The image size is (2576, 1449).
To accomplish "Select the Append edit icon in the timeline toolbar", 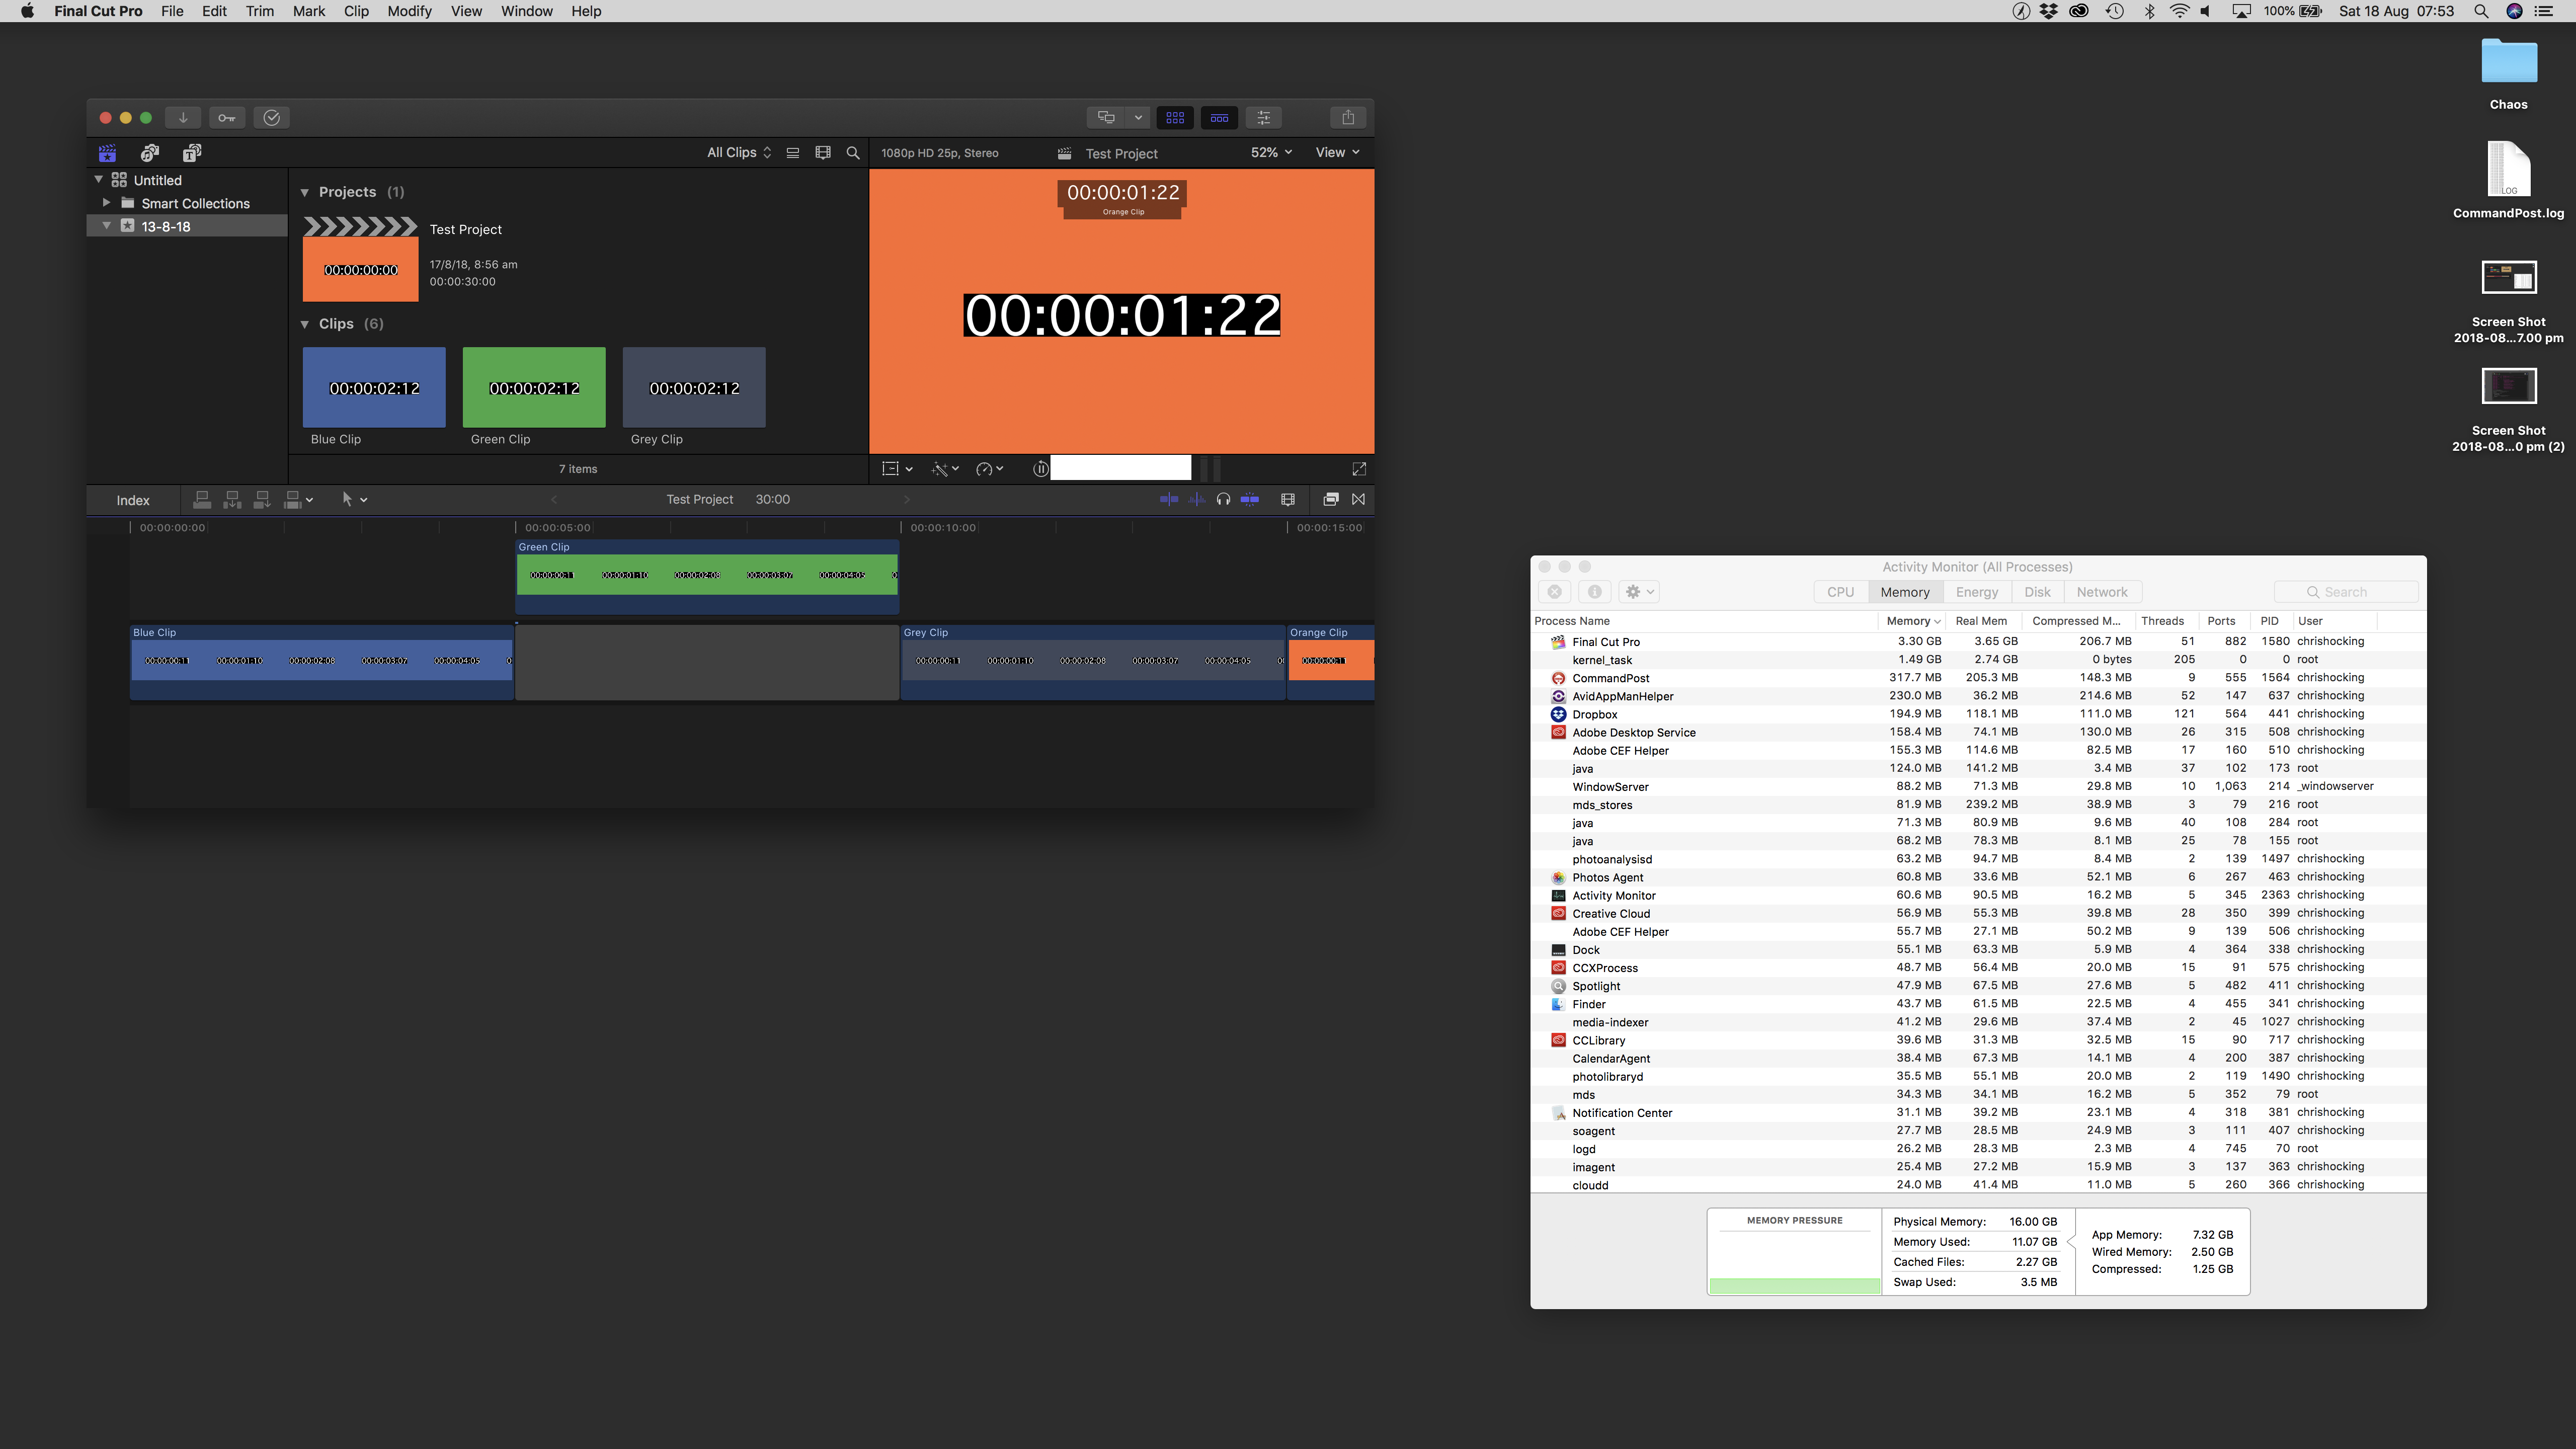I will (262, 499).
